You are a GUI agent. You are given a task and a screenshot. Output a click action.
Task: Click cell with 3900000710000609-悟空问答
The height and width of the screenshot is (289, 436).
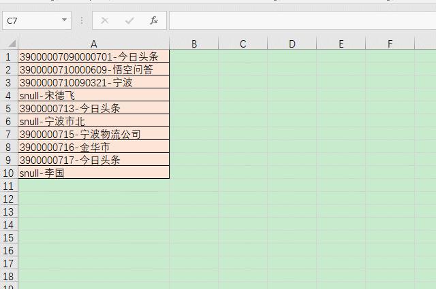pyautogui.click(x=94, y=69)
